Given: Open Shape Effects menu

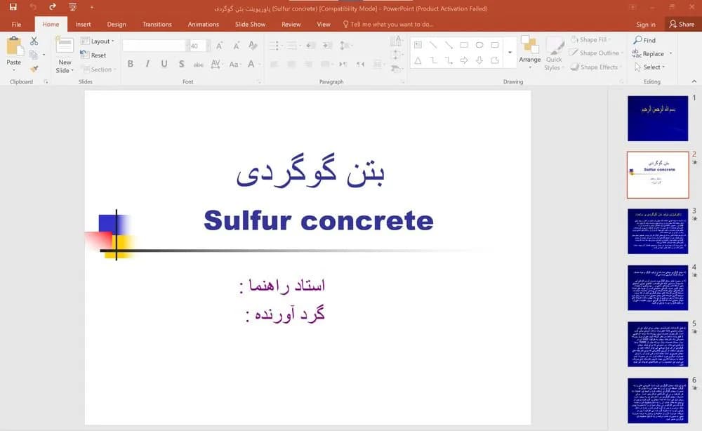Looking at the screenshot, I should tap(596, 67).
